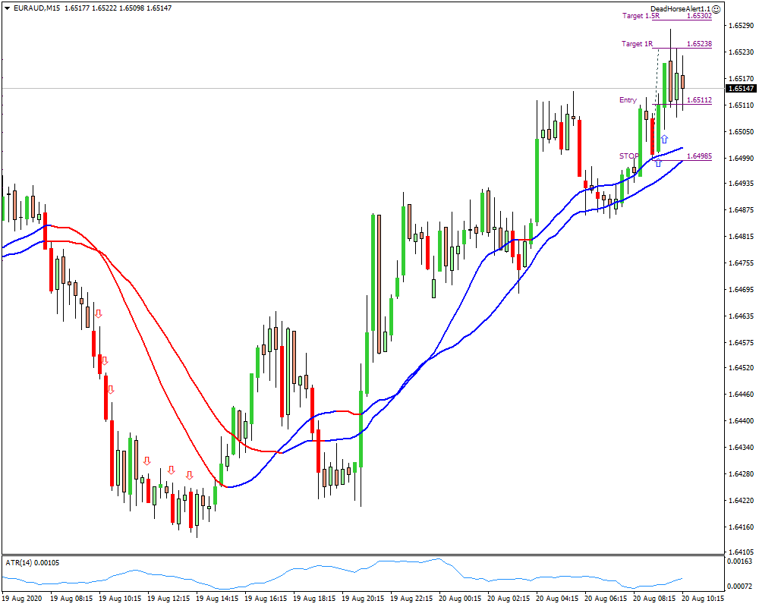The width and height of the screenshot is (759, 607).
Task: Click the STOP label
Action: [x=628, y=156]
